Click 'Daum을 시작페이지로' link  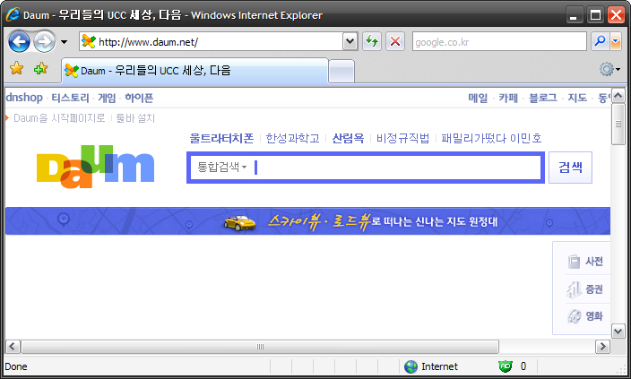point(59,118)
